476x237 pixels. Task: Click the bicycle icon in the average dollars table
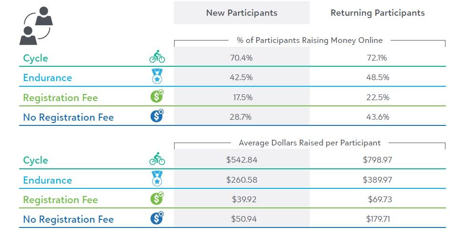[x=157, y=159]
